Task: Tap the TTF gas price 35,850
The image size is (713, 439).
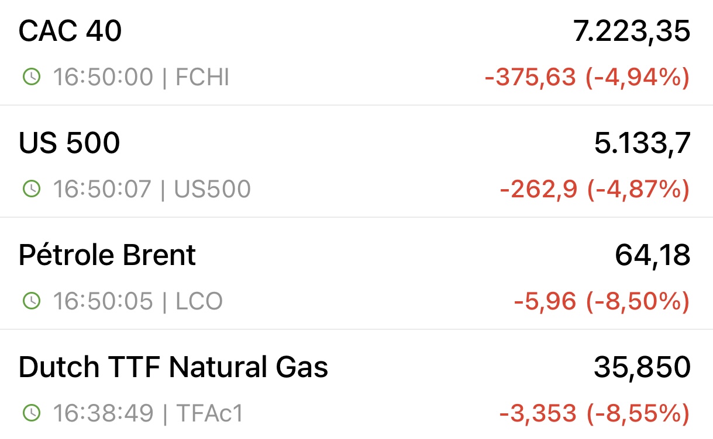Action: coord(642,368)
